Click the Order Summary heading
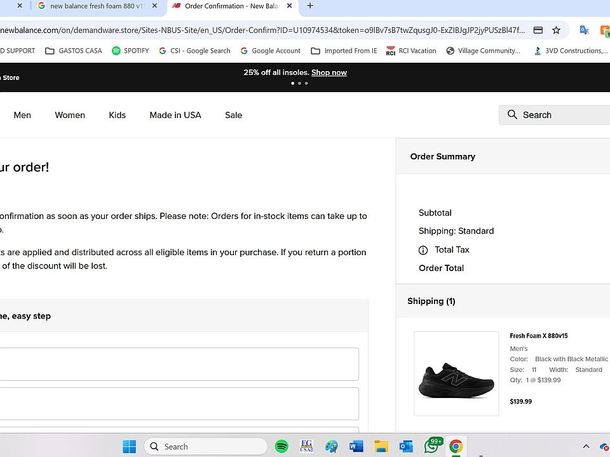Image resolution: width=610 pixels, height=457 pixels. [x=443, y=156]
